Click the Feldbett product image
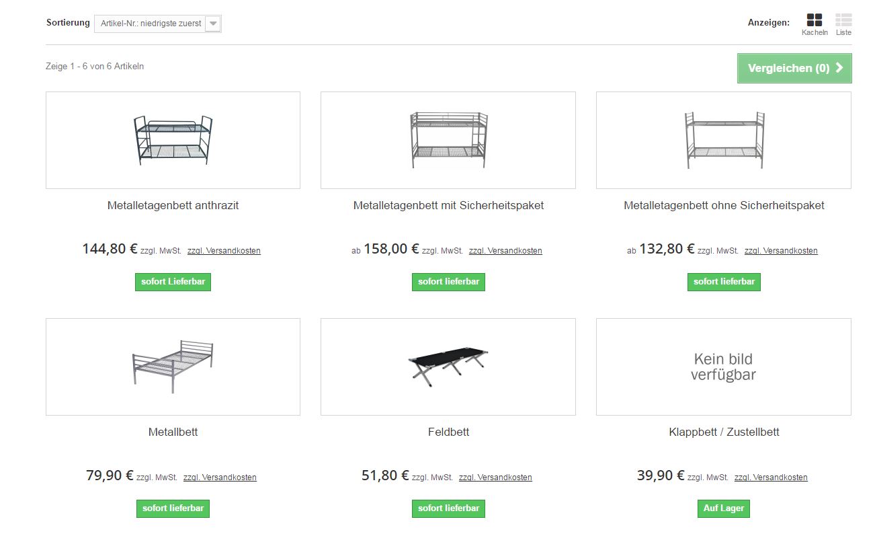The height and width of the screenshot is (534, 875). tap(448, 367)
